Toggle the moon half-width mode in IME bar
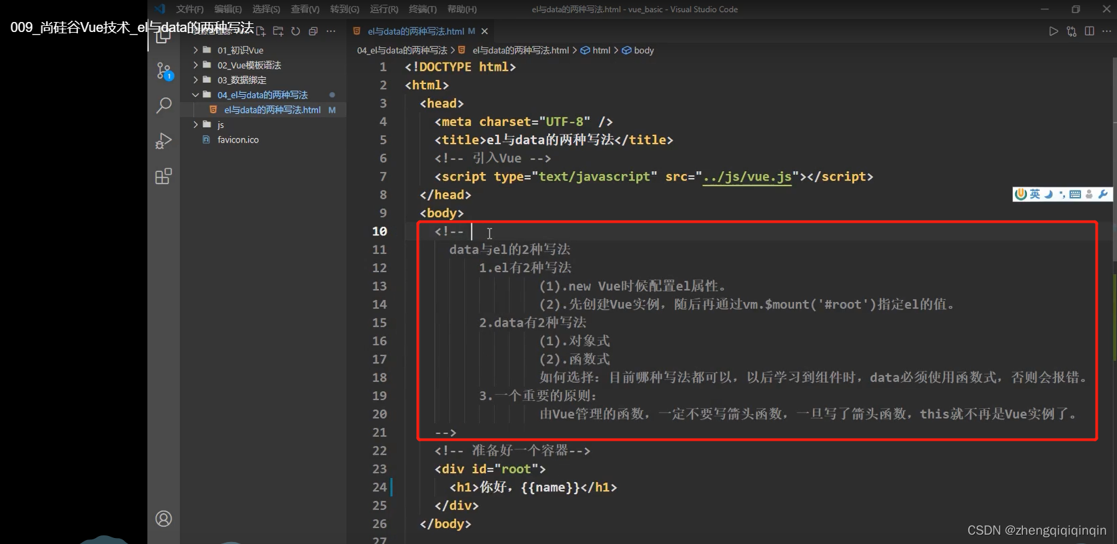Viewport: 1117px width, 544px height. point(1048,194)
